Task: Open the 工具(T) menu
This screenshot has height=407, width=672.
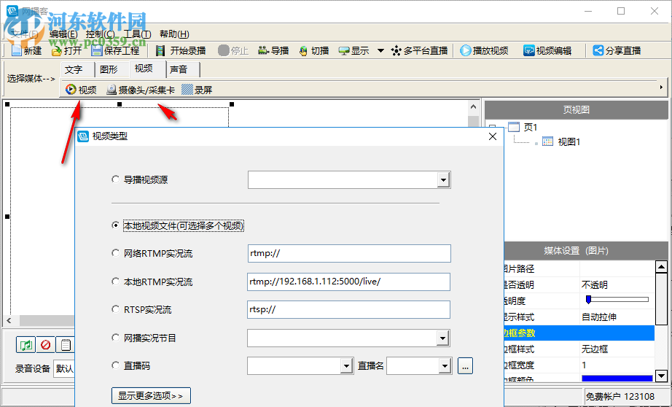Action: [x=137, y=34]
